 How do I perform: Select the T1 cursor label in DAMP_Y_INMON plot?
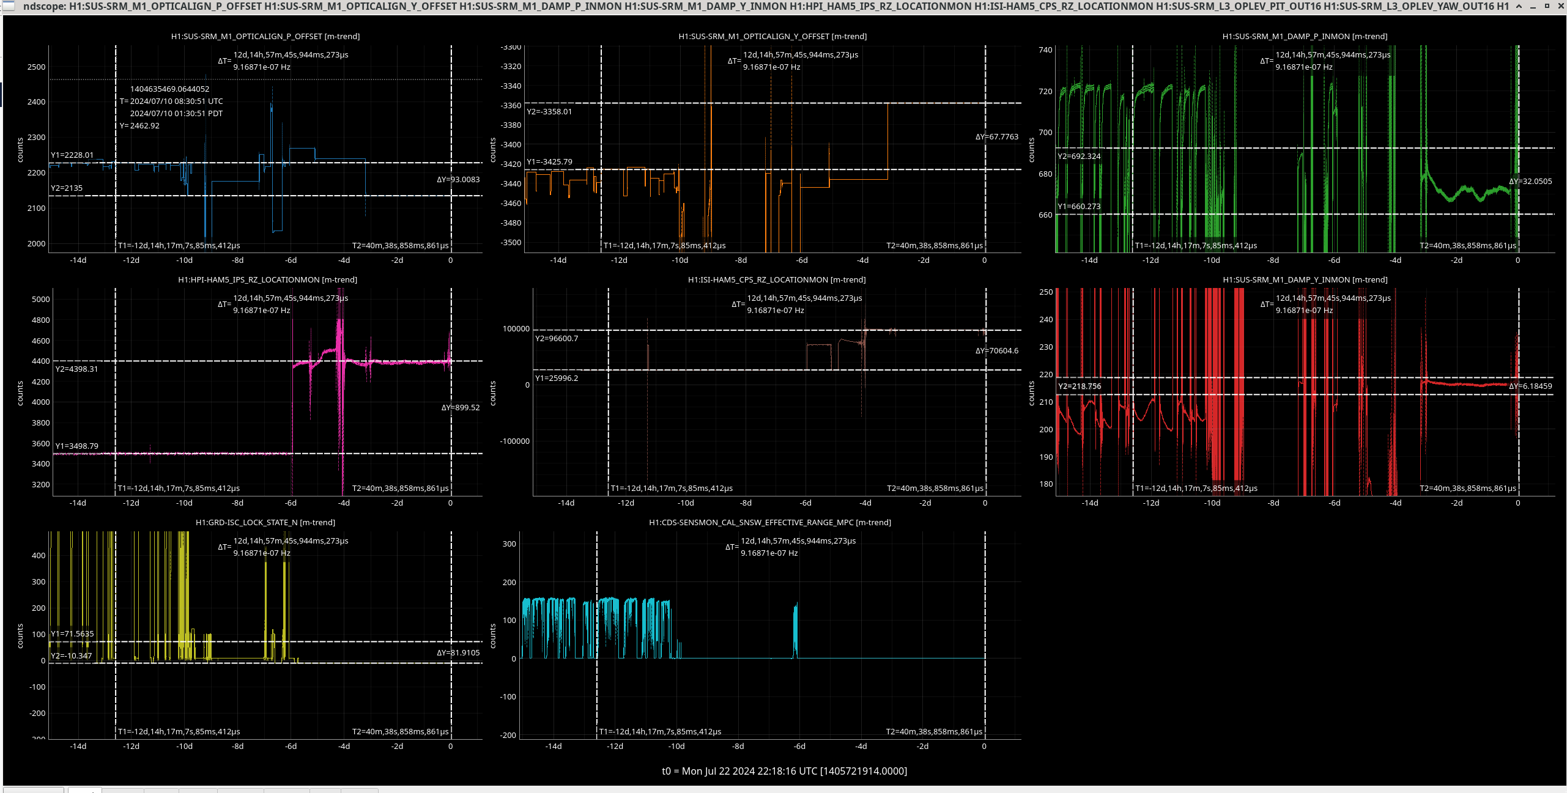[x=1196, y=489]
